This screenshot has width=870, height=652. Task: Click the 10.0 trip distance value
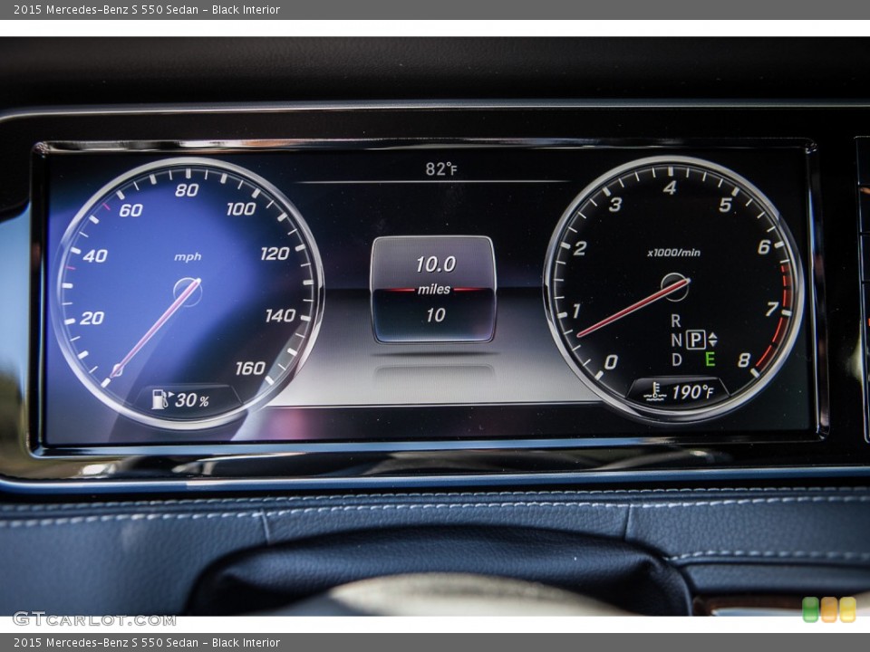click(x=436, y=264)
